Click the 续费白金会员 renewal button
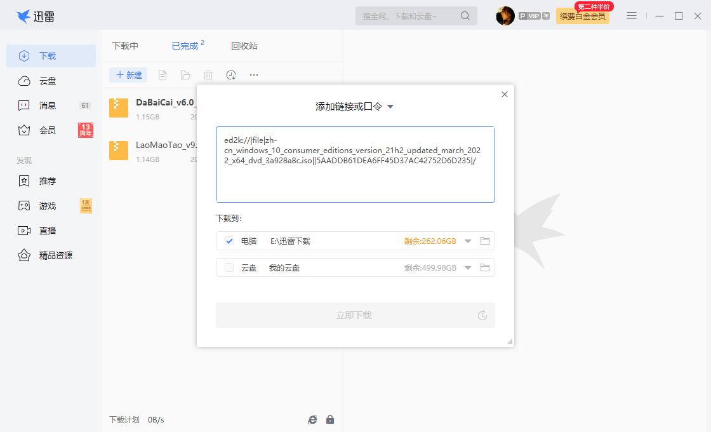The image size is (711, 432). point(582,15)
